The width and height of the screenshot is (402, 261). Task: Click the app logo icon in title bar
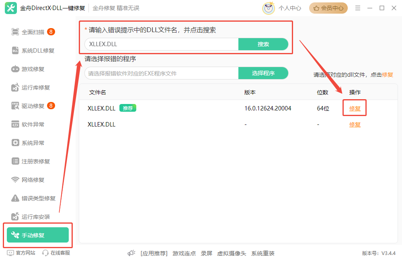[11, 8]
